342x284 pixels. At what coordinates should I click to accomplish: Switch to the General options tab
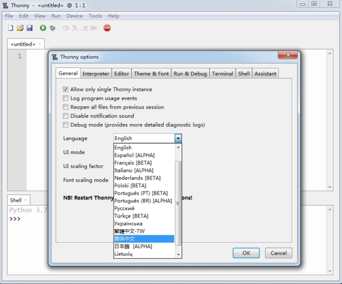point(68,73)
